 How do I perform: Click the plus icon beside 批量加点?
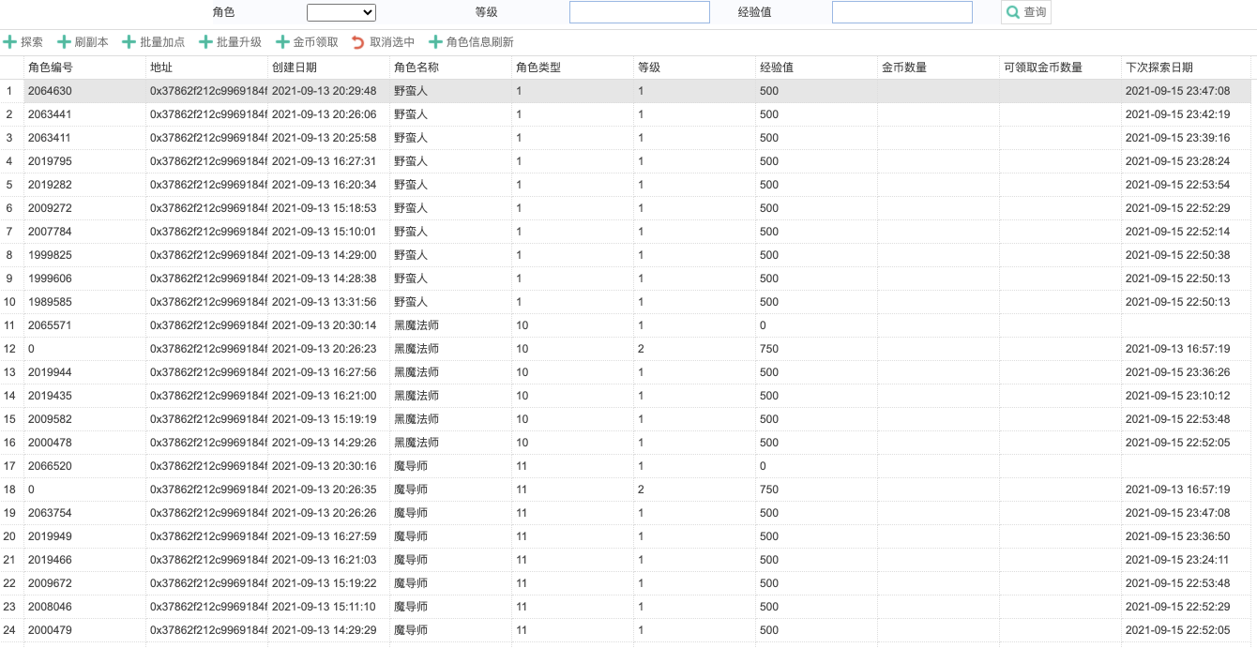[x=129, y=42]
